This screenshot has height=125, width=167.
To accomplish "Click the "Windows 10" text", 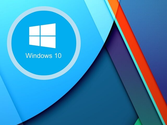I will [44, 55].
